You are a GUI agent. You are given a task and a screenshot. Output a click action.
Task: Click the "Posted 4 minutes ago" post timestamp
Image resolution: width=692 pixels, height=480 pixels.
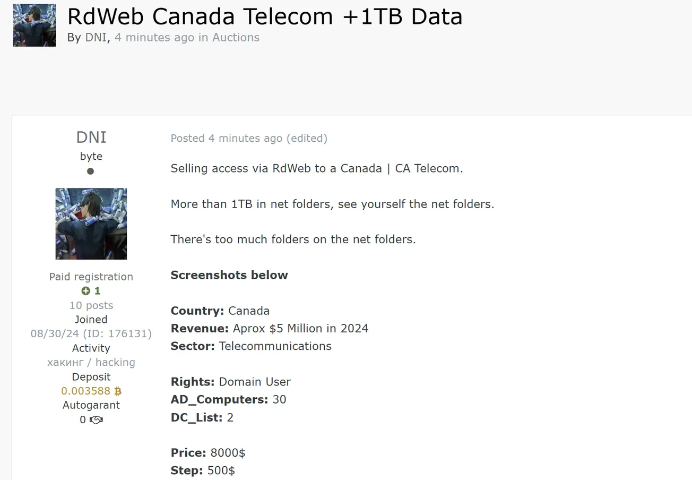point(227,139)
